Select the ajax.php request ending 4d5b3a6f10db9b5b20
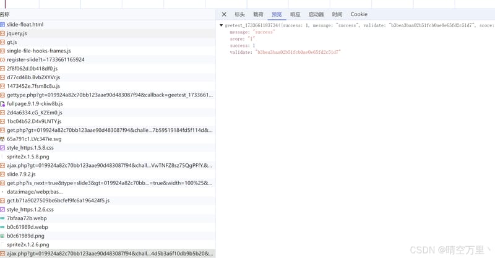The height and width of the screenshot is (258, 495). [x=108, y=254]
